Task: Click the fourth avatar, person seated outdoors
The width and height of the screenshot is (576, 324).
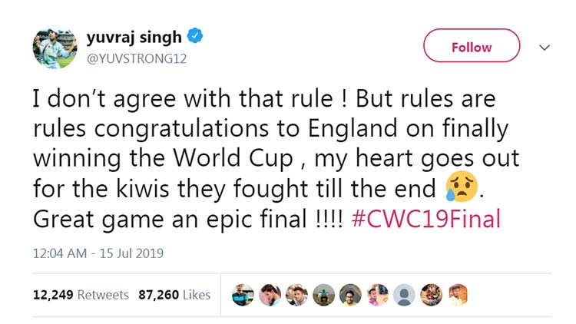Action: [x=323, y=294]
